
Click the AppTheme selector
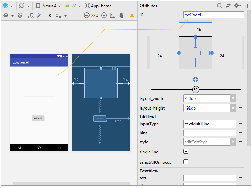click(98, 6)
